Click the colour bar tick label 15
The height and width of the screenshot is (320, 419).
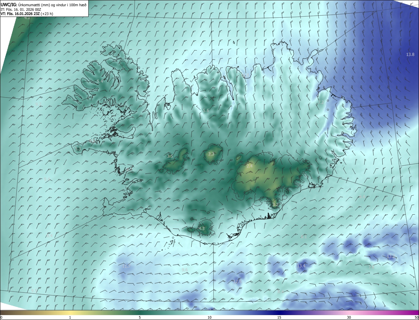(279, 317)
